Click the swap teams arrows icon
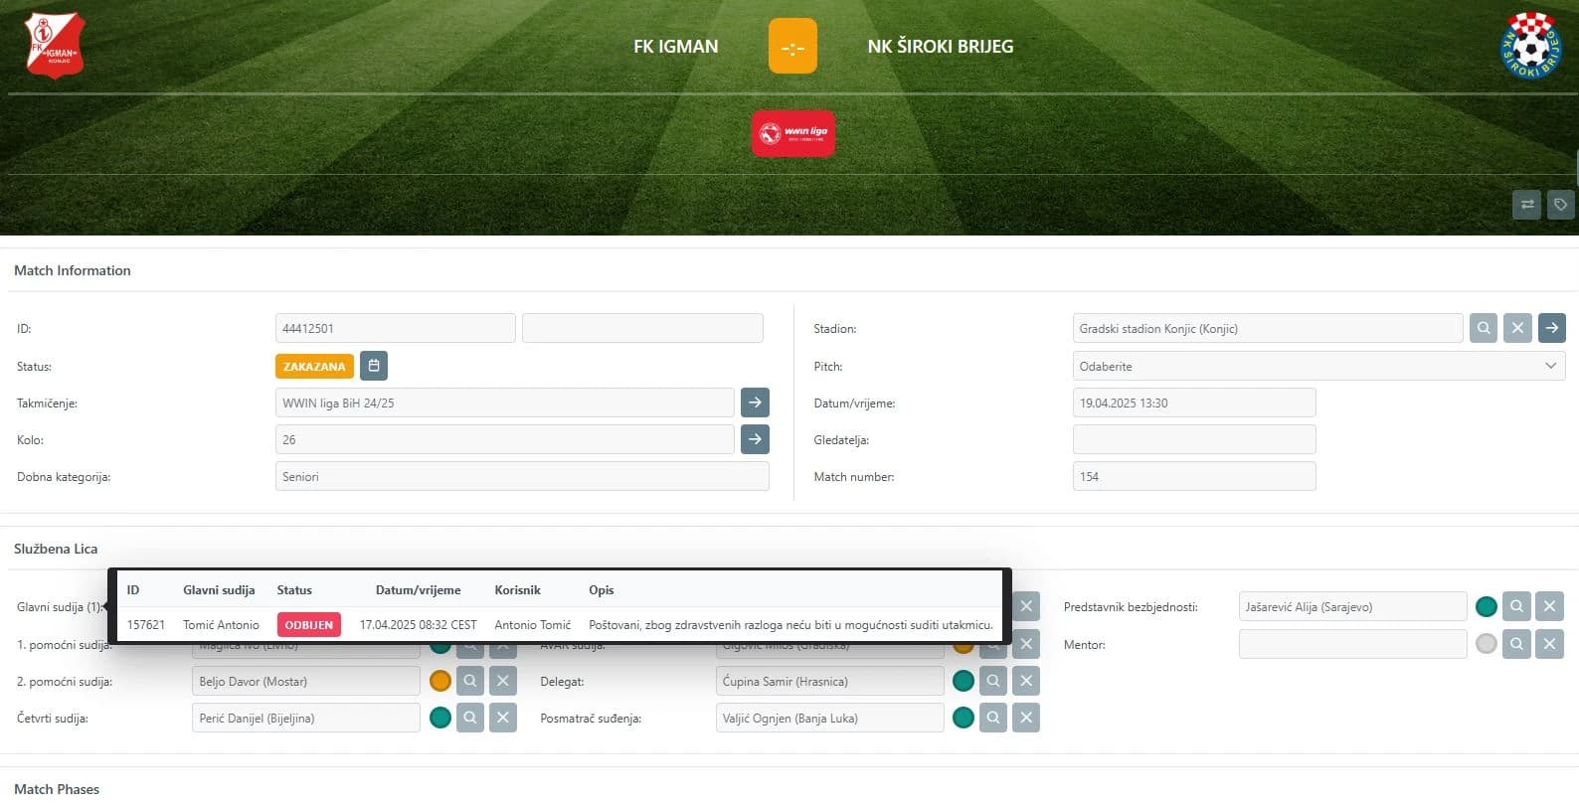The width and height of the screenshot is (1579, 804). click(x=1527, y=205)
